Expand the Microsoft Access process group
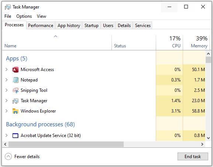Viewport: 213px width, 167px height. tap(6, 70)
